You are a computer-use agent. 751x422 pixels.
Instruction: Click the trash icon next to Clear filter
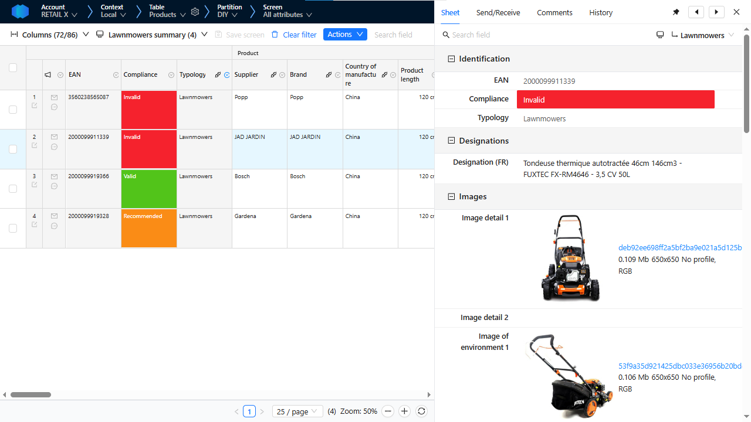274,35
